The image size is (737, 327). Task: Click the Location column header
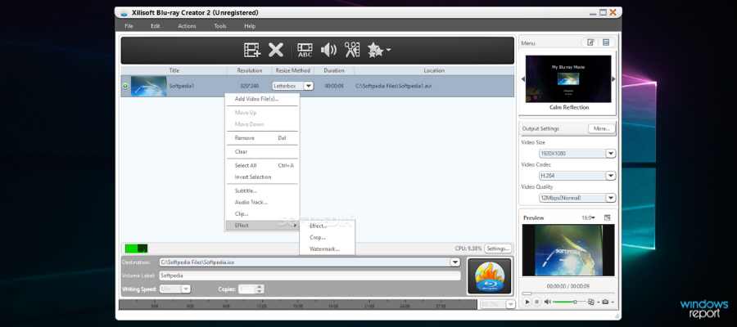434,70
